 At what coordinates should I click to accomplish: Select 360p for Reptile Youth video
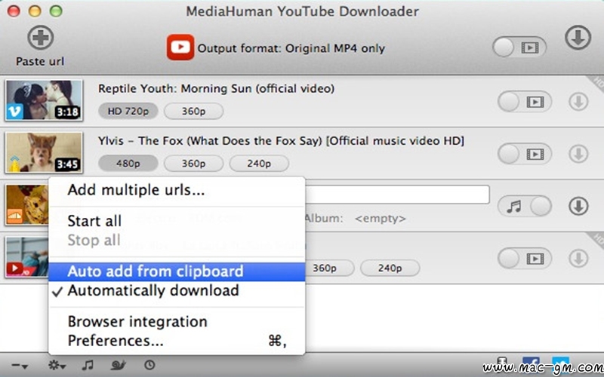[x=193, y=111]
